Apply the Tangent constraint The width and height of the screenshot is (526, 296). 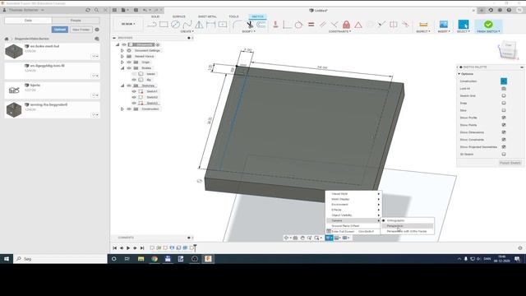[298, 25]
